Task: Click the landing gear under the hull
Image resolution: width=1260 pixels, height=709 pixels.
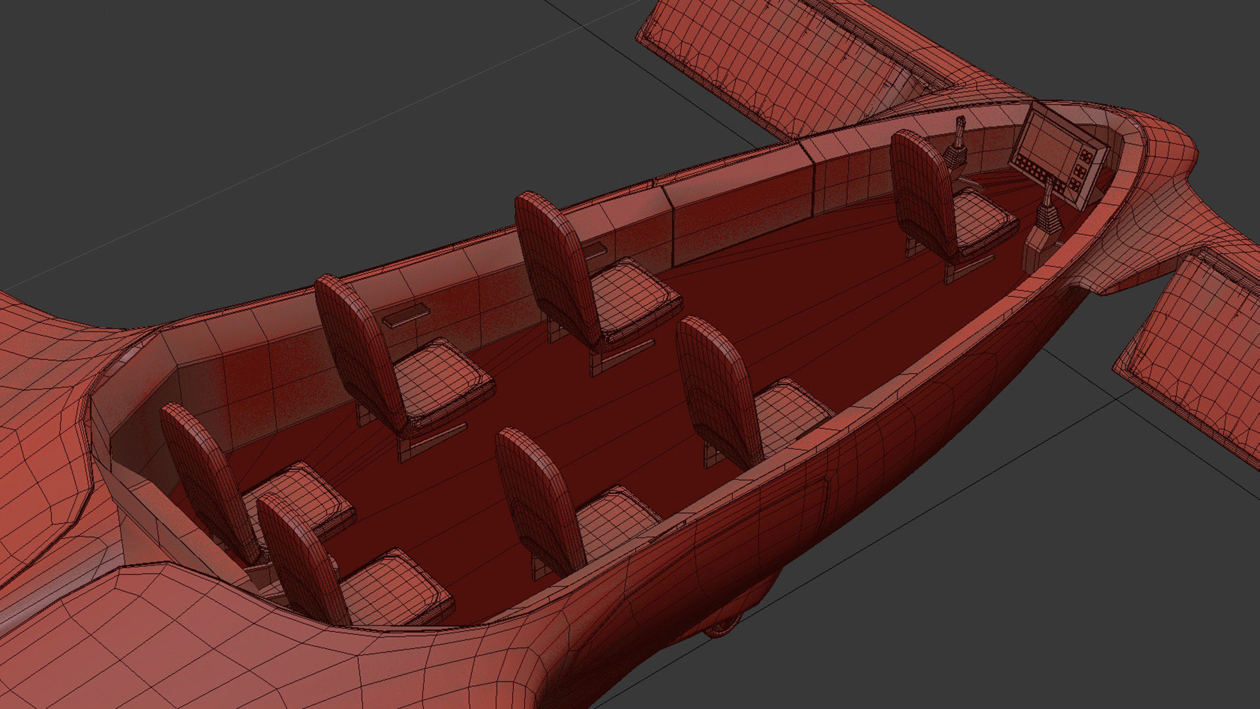Action: click(x=722, y=626)
